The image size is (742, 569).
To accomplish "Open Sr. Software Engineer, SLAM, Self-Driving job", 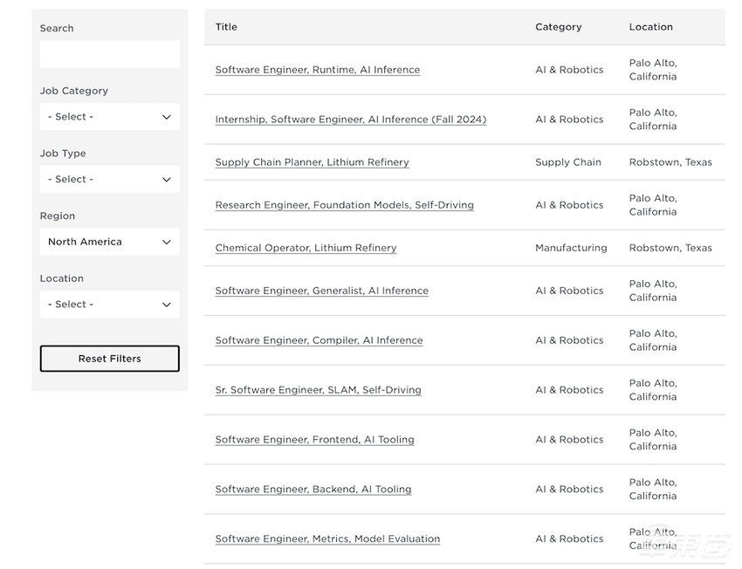I will pos(318,390).
